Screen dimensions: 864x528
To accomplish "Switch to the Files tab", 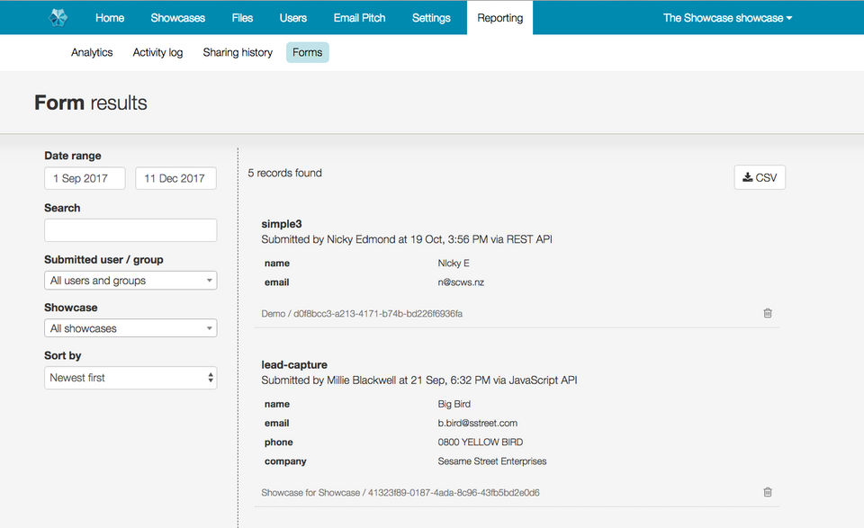I will pyautogui.click(x=242, y=18).
